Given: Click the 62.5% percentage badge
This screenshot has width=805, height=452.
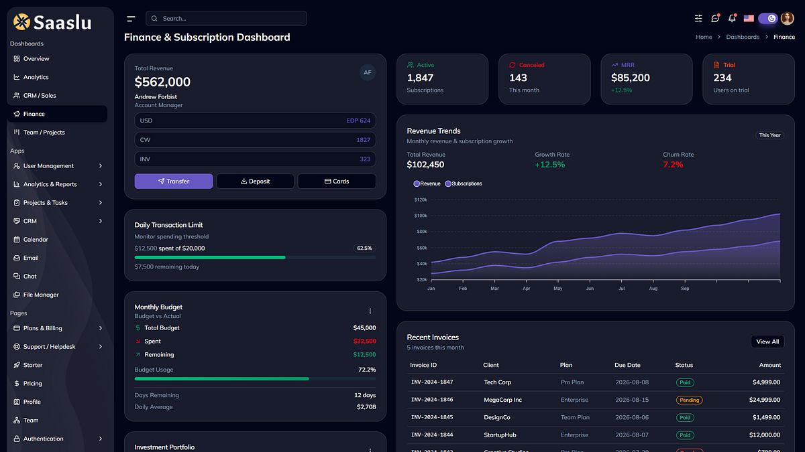Looking at the screenshot, I should [x=364, y=248].
